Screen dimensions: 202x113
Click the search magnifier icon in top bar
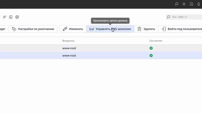[177, 4]
